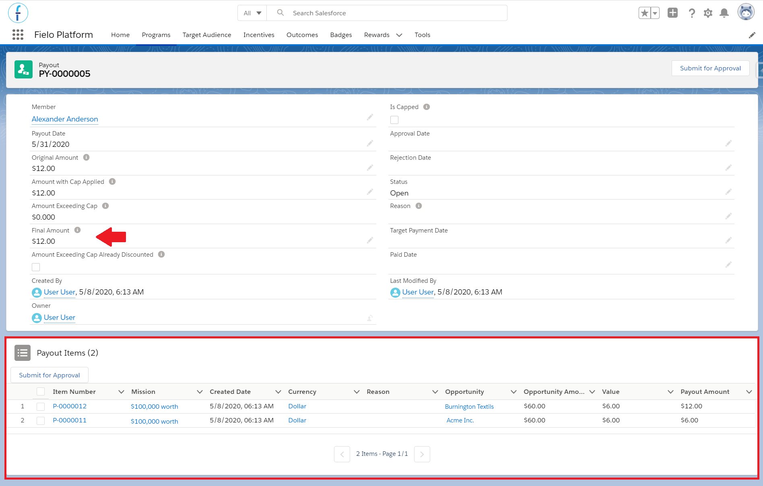Click the Payout Items list icon

coord(23,353)
